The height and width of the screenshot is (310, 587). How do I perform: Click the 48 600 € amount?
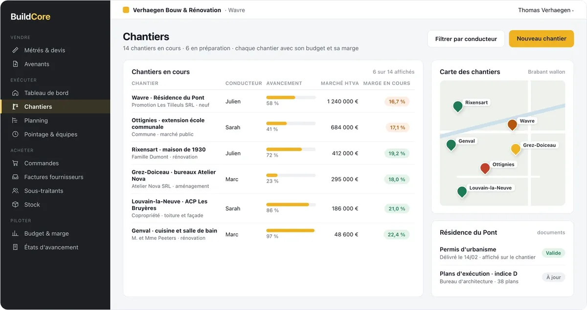click(x=346, y=235)
